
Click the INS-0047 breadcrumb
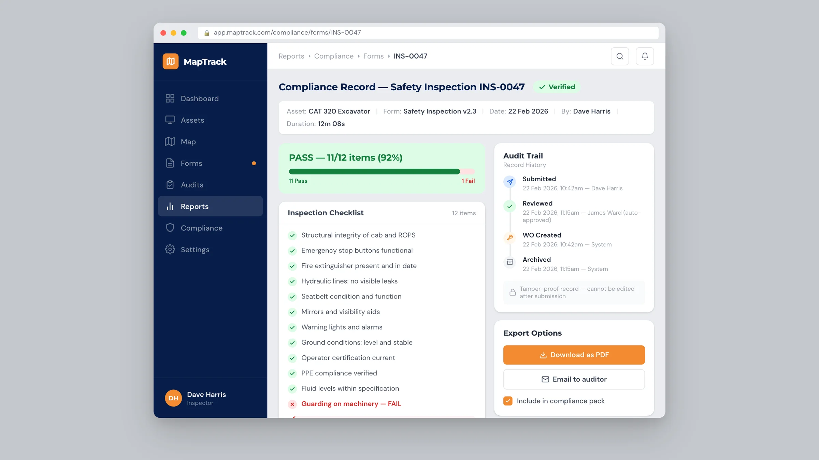coord(410,56)
